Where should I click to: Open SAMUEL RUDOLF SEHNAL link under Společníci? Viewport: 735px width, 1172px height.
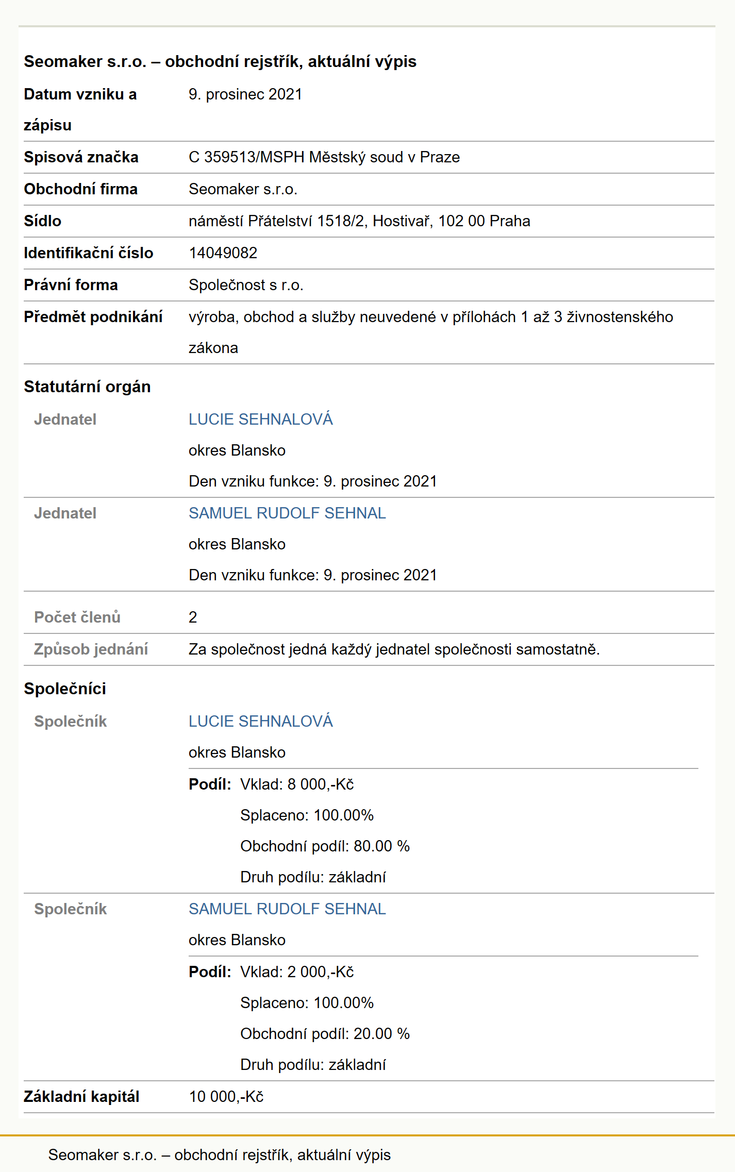click(x=287, y=909)
